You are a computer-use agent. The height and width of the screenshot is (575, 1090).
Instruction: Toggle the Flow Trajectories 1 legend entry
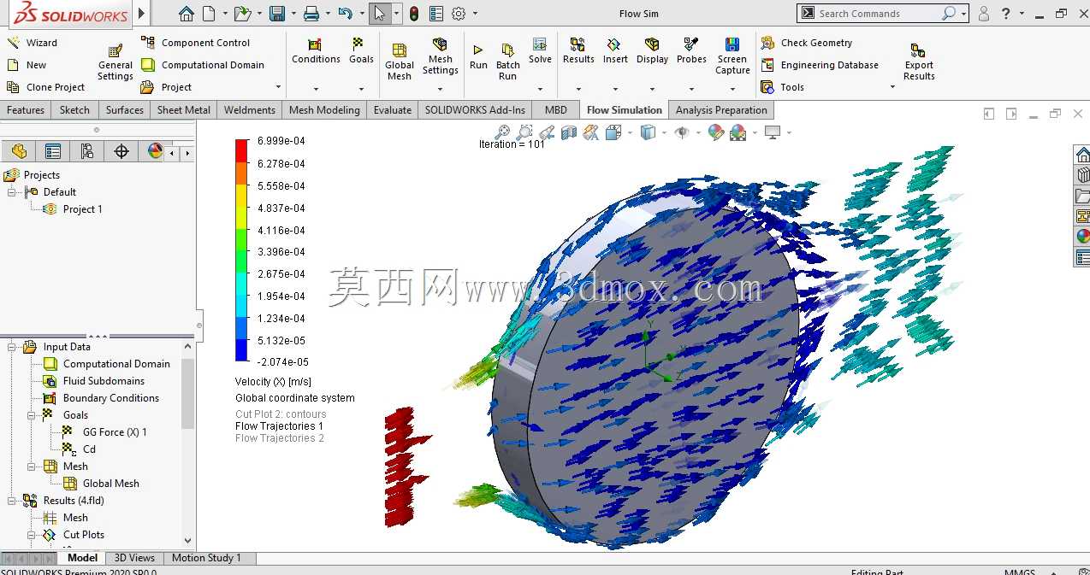[x=280, y=426]
